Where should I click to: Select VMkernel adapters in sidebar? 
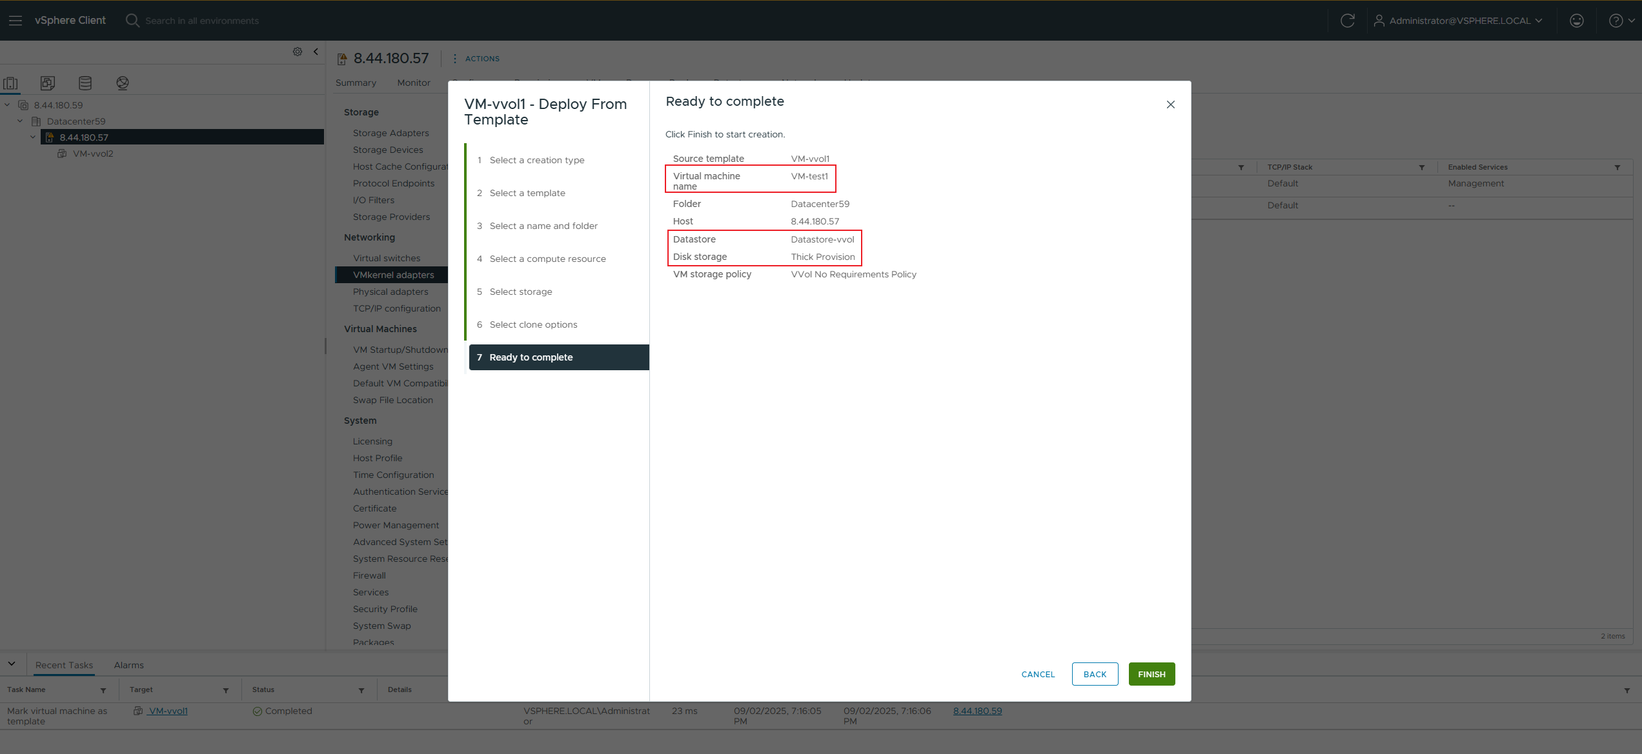click(391, 275)
